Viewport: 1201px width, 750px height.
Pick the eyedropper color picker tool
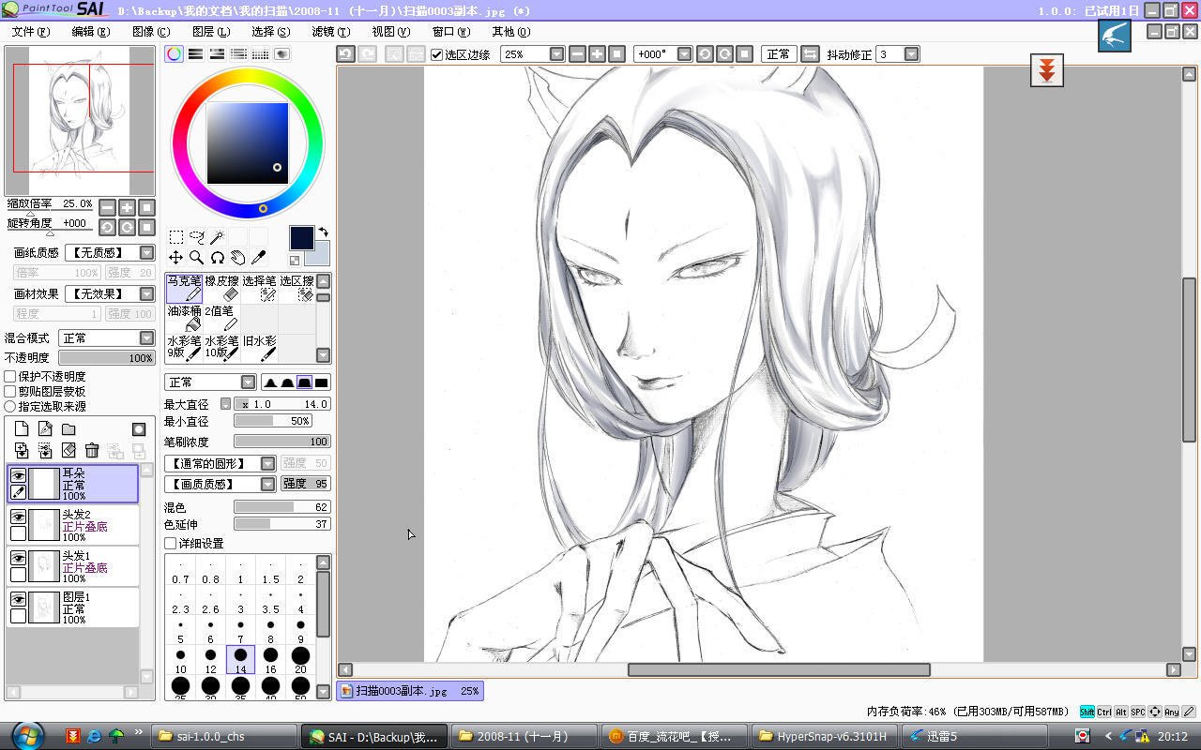click(258, 257)
